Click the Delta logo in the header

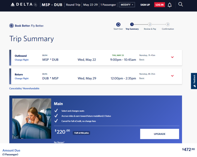[24, 5]
